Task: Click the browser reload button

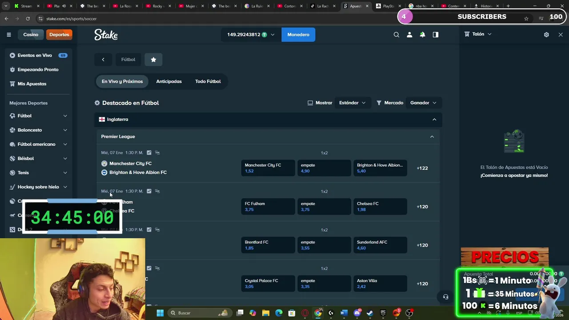Action: tap(28, 19)
